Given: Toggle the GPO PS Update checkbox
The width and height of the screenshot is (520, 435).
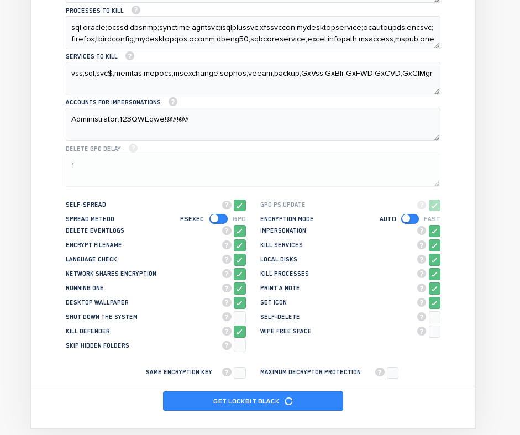Looking at the screenshot, I should point(434,206).
